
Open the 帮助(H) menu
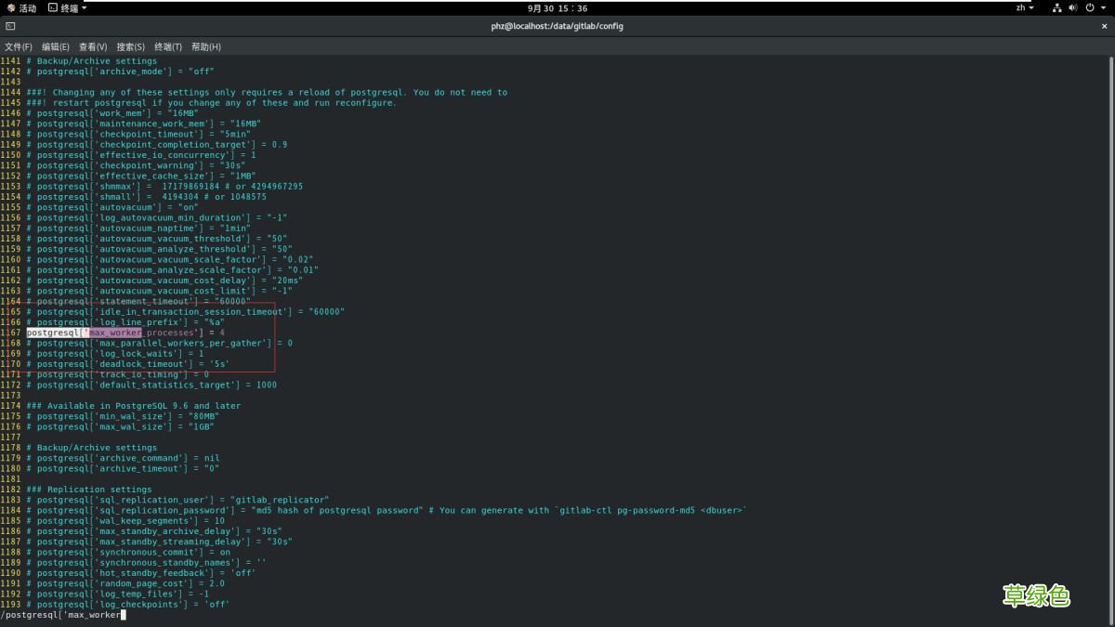(x=206, y=46)
